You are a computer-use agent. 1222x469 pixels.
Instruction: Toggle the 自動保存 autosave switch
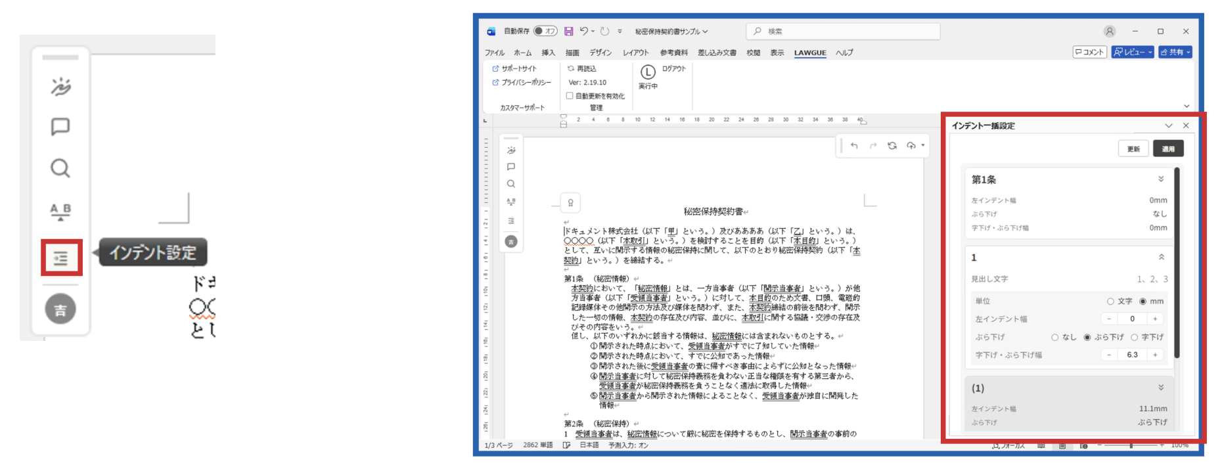coord(545,31)
